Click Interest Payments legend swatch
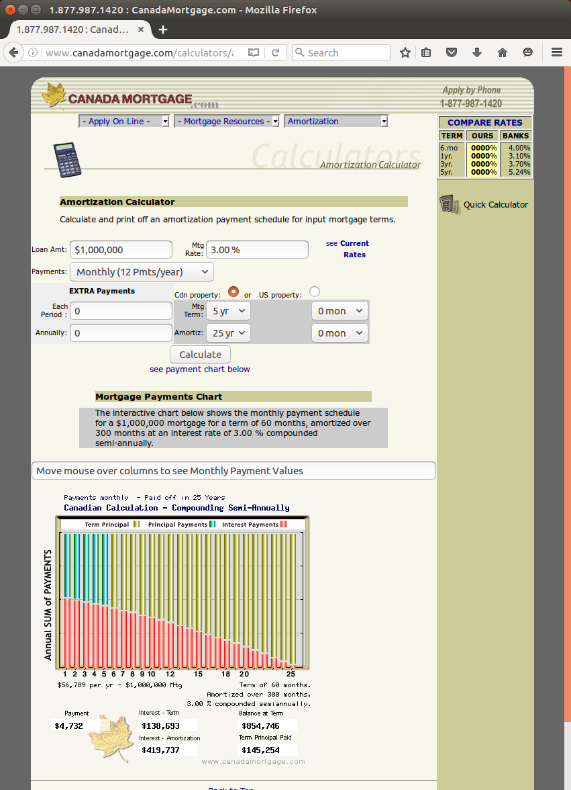 284,525
